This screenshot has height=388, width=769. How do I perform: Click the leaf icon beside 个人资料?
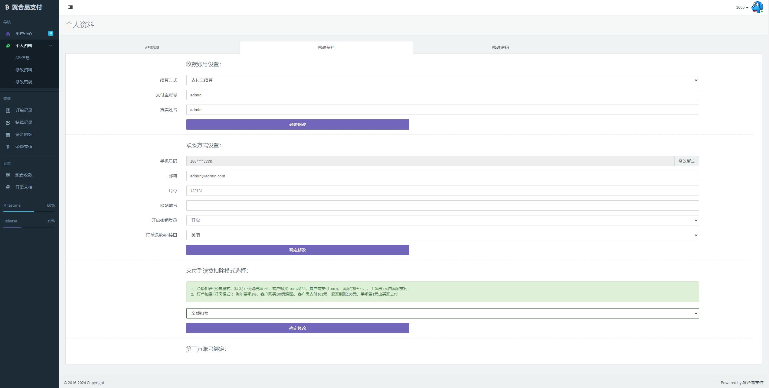pyautogui.click(x=8, y=46)
